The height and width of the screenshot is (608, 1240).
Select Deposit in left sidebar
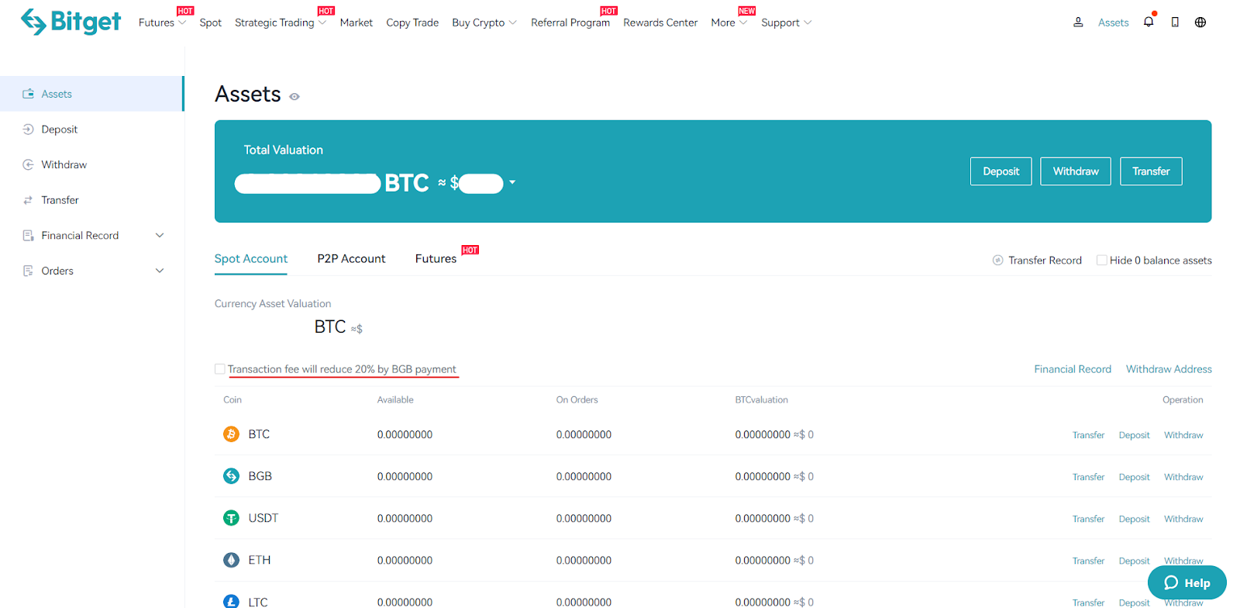[x=60, y=130]
